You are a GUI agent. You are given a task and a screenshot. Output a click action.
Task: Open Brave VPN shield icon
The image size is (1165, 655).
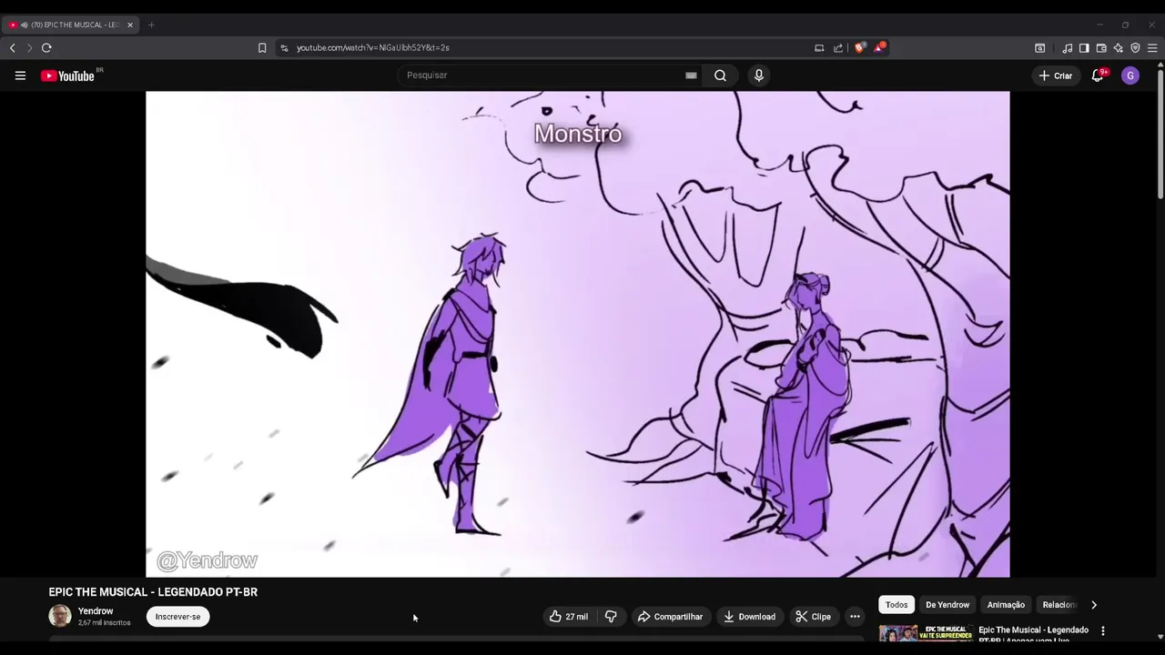tap(1135, 47)
